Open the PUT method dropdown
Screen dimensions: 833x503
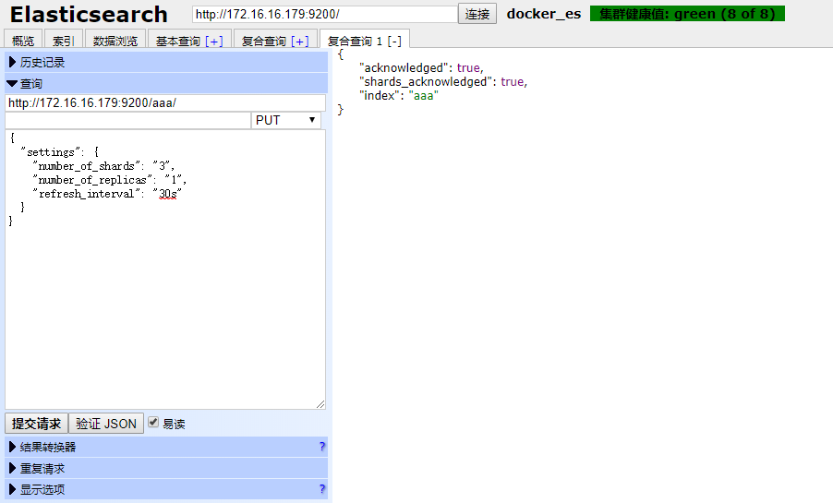[x=286, y=121]
